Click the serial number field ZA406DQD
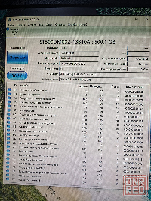This screenshot has width=151, height=201. [x=79, y=53]
